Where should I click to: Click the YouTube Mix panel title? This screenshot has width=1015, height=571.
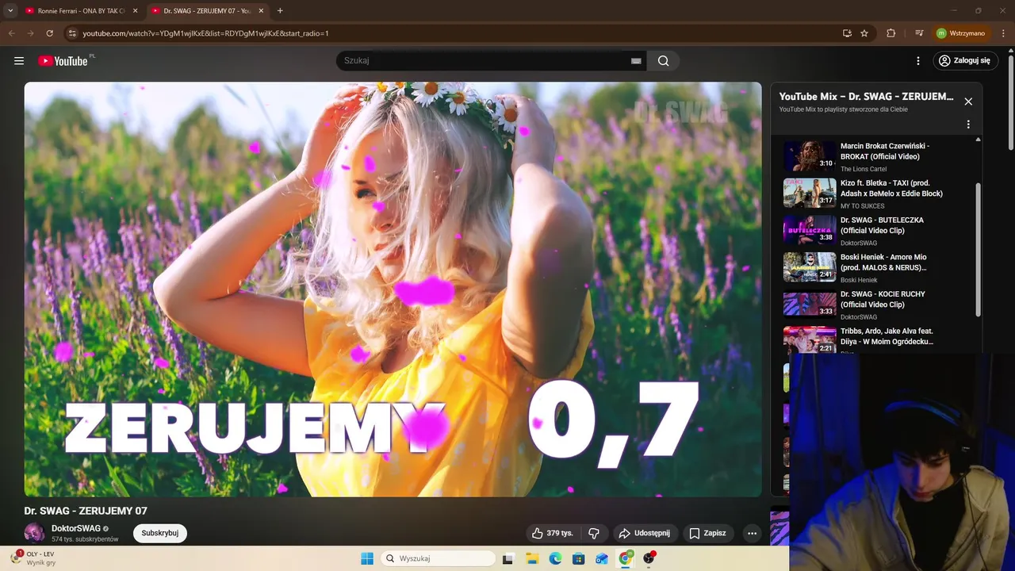(x=866, y=97)
